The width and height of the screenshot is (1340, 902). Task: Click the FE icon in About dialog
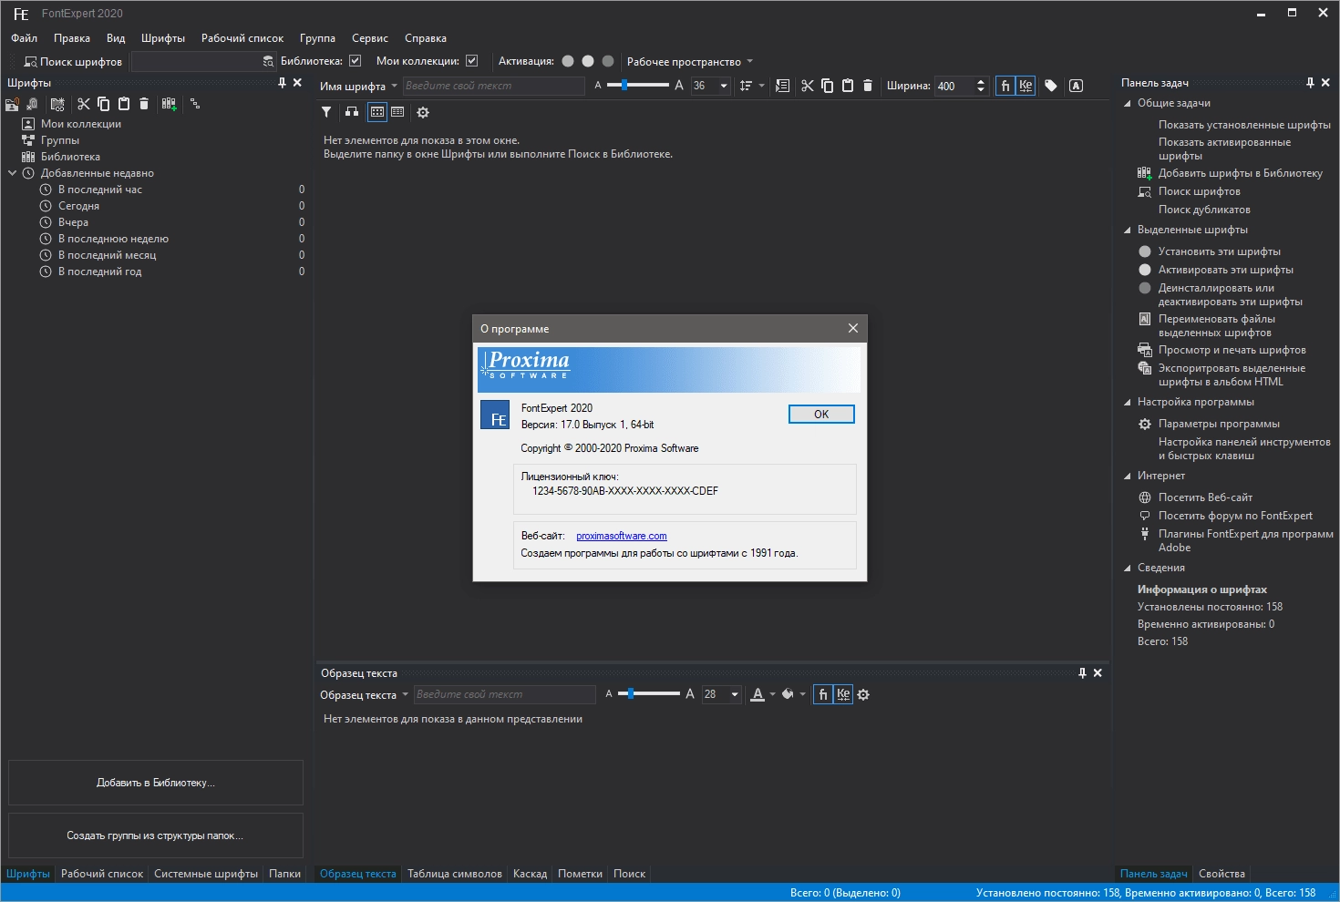click(495, 415)
